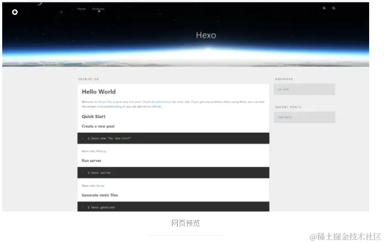Click the Generate static files heading
Image resolution: width=384 pixels, height=244 pixels.
click(100, 195)
